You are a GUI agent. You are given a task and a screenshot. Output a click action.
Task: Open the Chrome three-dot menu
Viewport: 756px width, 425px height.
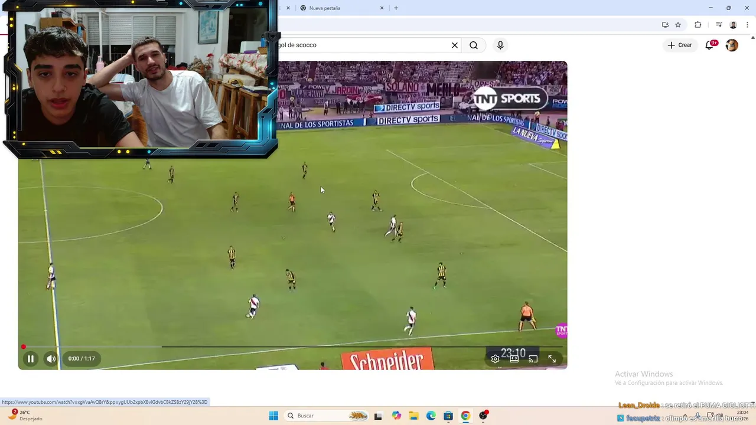coord(747,25)
